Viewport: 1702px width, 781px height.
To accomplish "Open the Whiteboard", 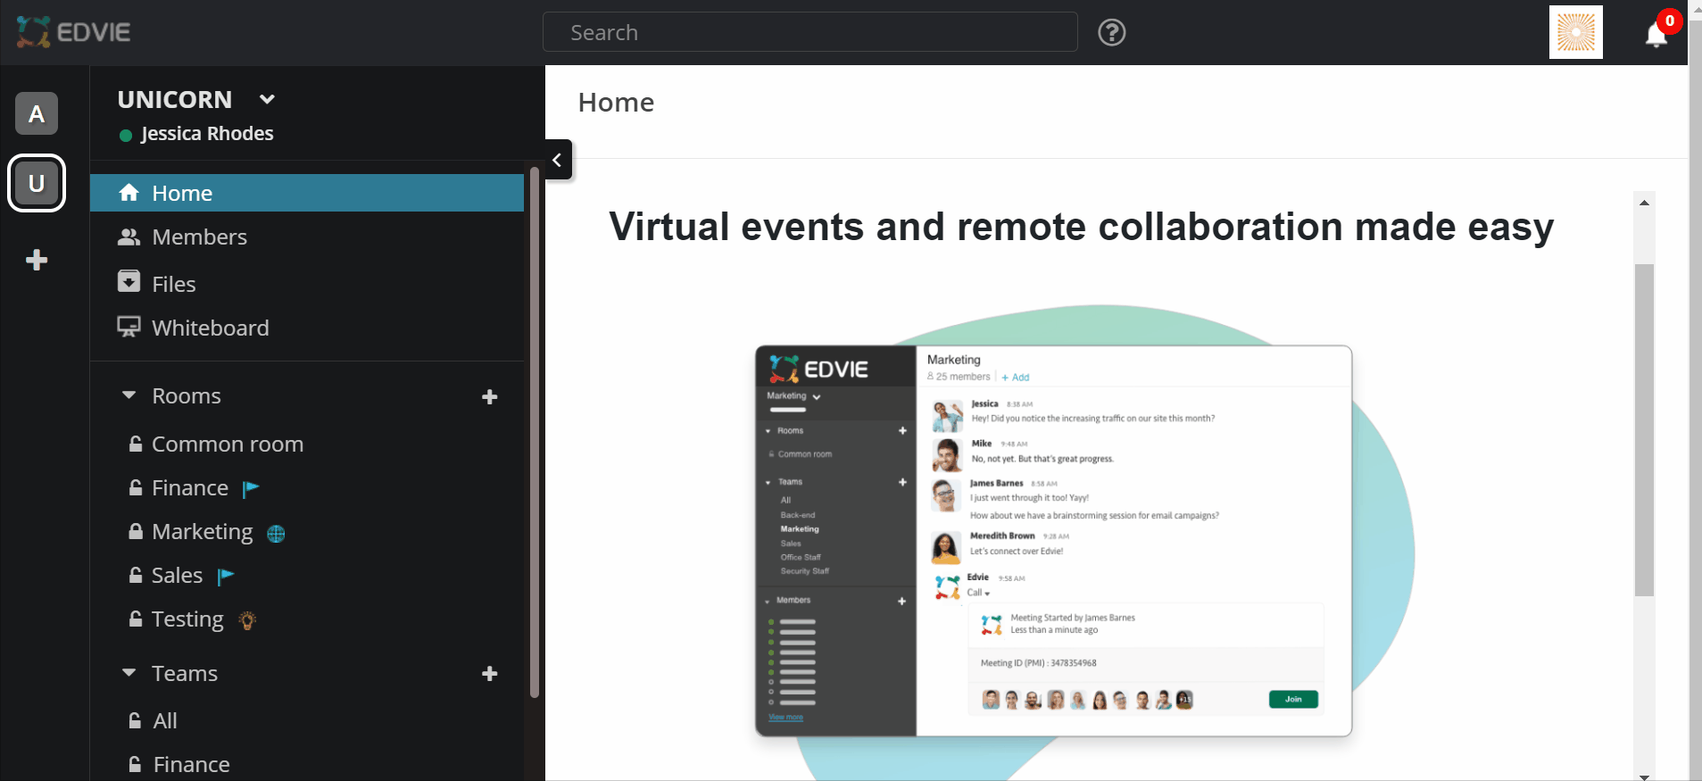I will point(210,328).
